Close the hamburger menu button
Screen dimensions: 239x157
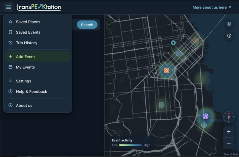[8, 7]
